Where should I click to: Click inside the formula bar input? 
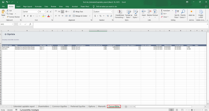click(x=120, y=25)
